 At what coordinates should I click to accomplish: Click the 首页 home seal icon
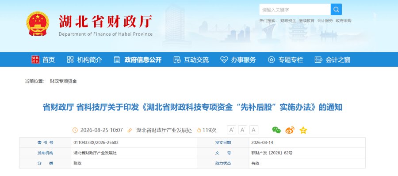pos(35,60)
